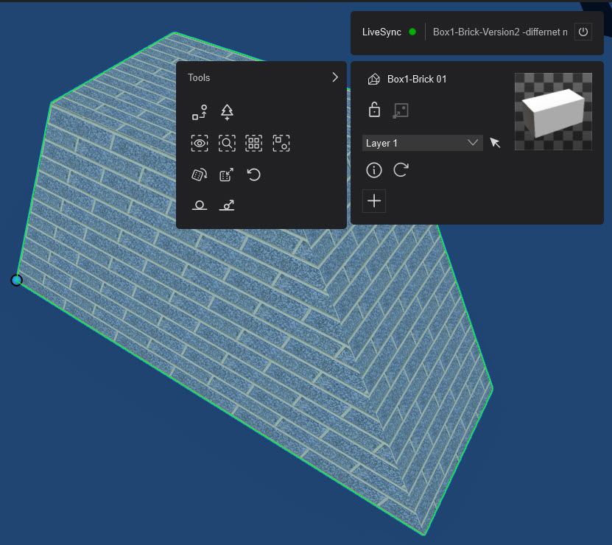This screenshot has width=612, height=545.
Task: Click the info icon on the object panel
Action: (373, 170)
